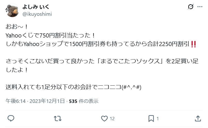Click the 535 件の表示 view count
The image size is (208, 128).
pyautogui.click(x=83, y=101)
